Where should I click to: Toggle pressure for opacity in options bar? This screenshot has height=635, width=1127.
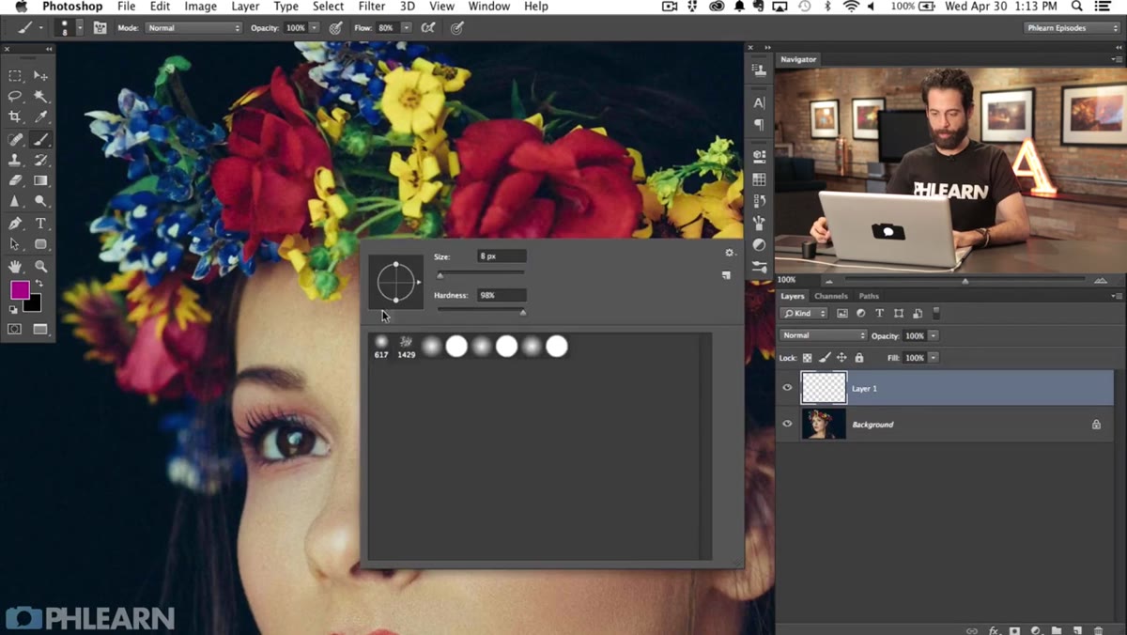click(335, 28)
